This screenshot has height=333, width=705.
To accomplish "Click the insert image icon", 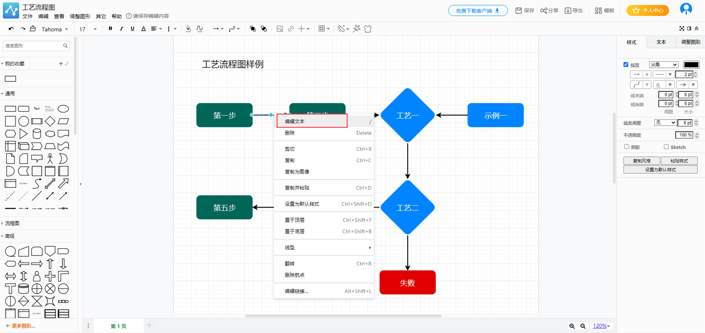I will click(279, 29).
